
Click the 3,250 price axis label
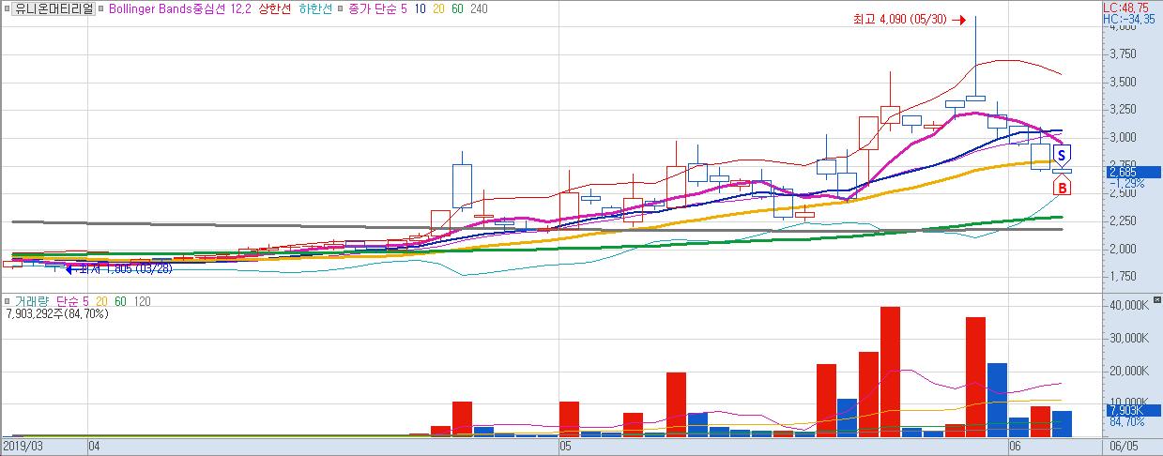tap(1124, 110)
